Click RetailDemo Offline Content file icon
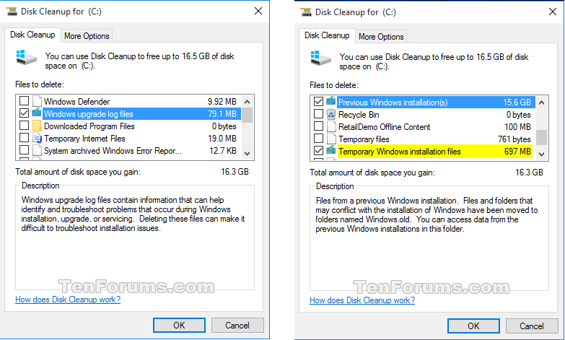565x340 pixels. click(331, 126)
